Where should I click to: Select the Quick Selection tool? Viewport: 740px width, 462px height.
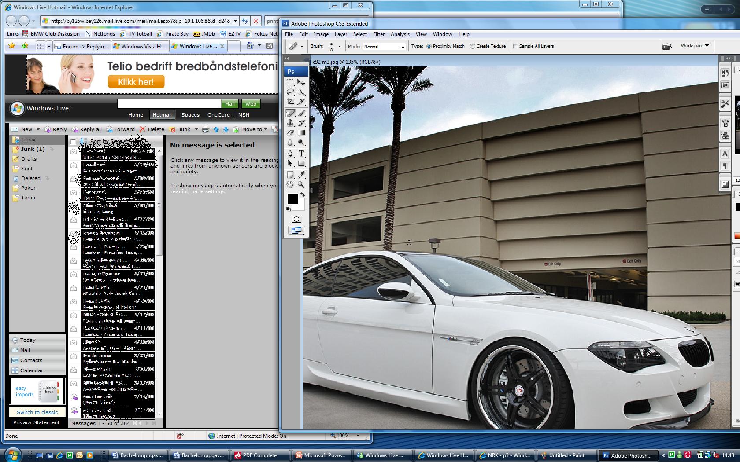(x=301, y=92)
